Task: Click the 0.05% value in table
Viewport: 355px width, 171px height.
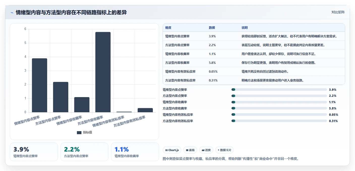Action: (213, 72)
